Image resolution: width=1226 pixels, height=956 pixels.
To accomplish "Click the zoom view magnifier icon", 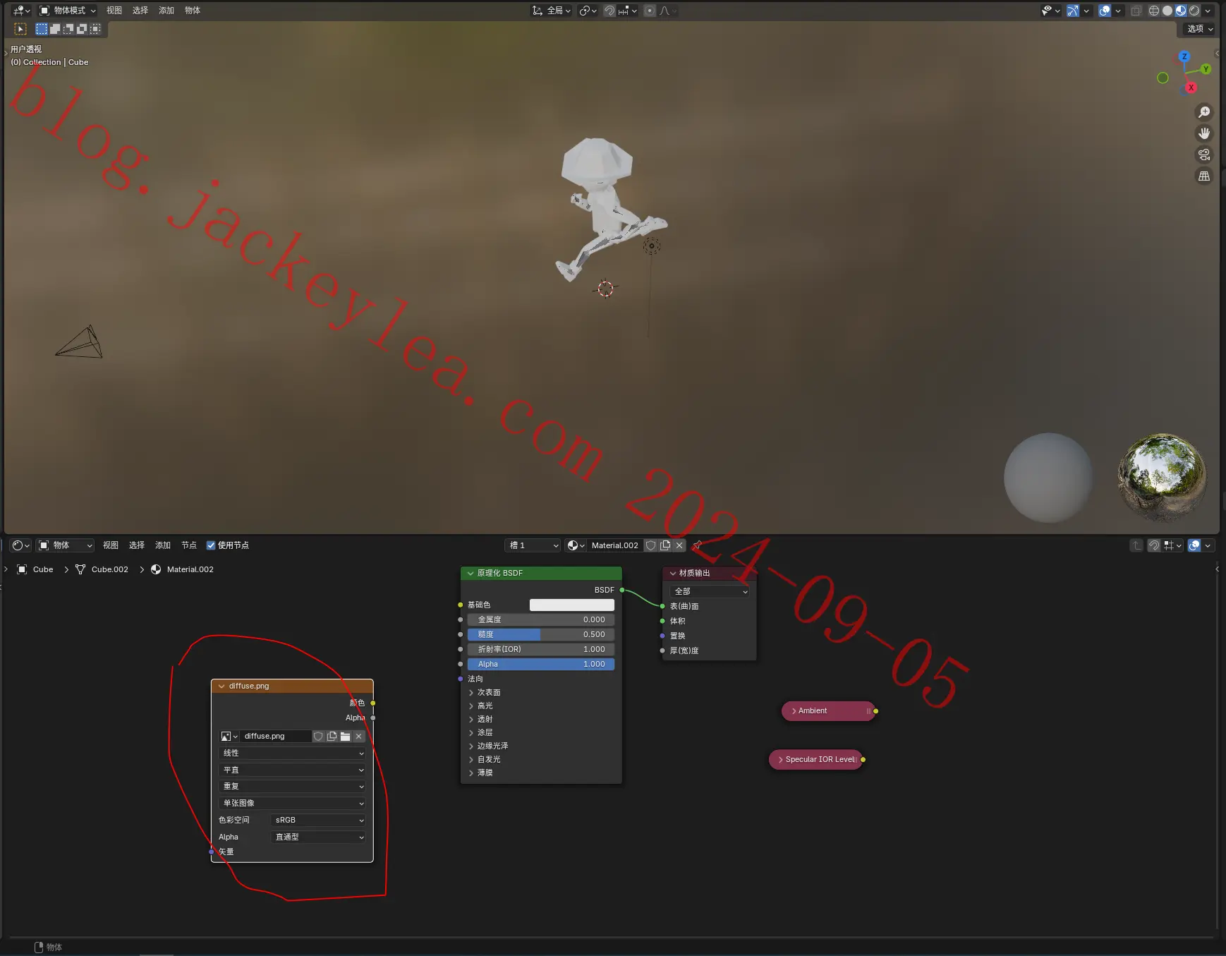I will (1204, 112).
